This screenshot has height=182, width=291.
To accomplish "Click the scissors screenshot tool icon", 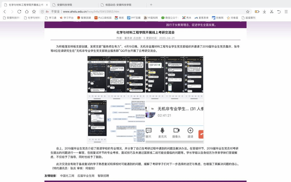I will [271, 12].
